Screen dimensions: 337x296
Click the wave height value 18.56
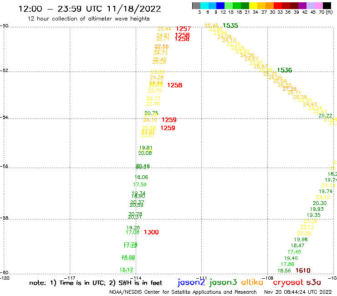[284, 270]
